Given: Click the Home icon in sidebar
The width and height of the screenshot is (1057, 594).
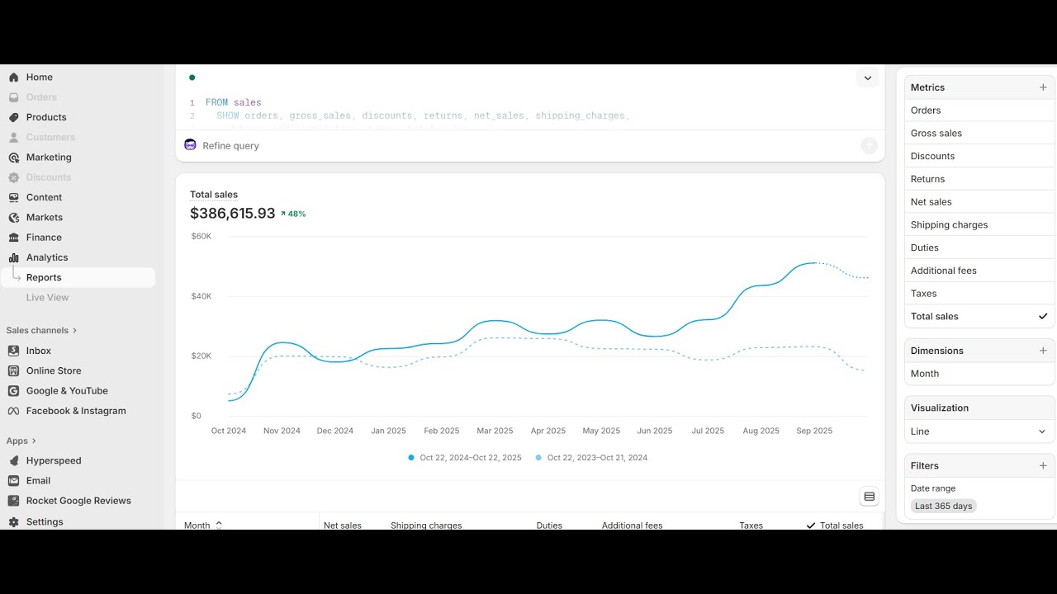Looking at the screenshot, I should 13,78.
